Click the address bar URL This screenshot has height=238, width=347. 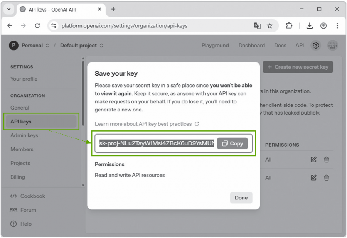(125, 26)
